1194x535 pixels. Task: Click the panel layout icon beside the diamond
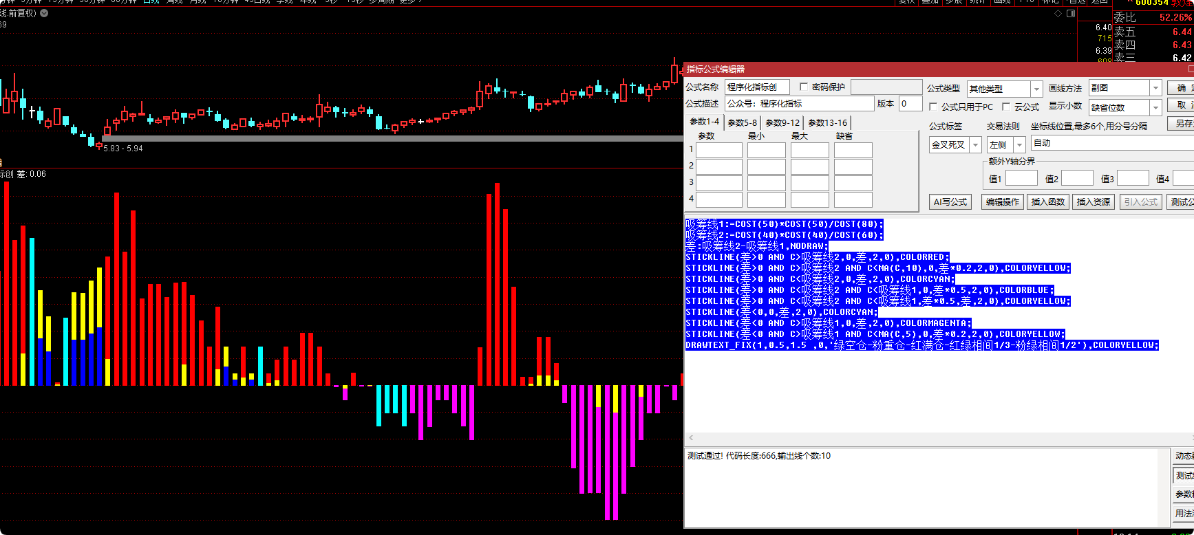1071,13
